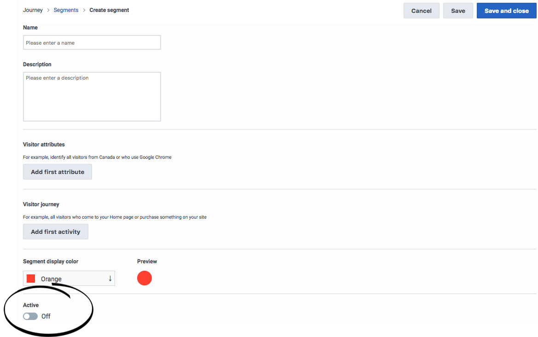Click the Save button
The width and height of the screenshot is (538, 337).
tap(458, 11)
